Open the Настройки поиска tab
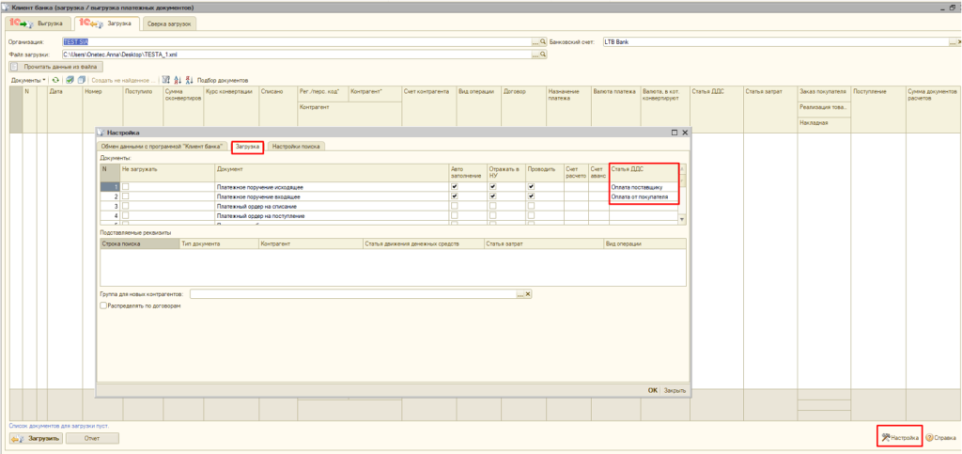 [296, 147]
